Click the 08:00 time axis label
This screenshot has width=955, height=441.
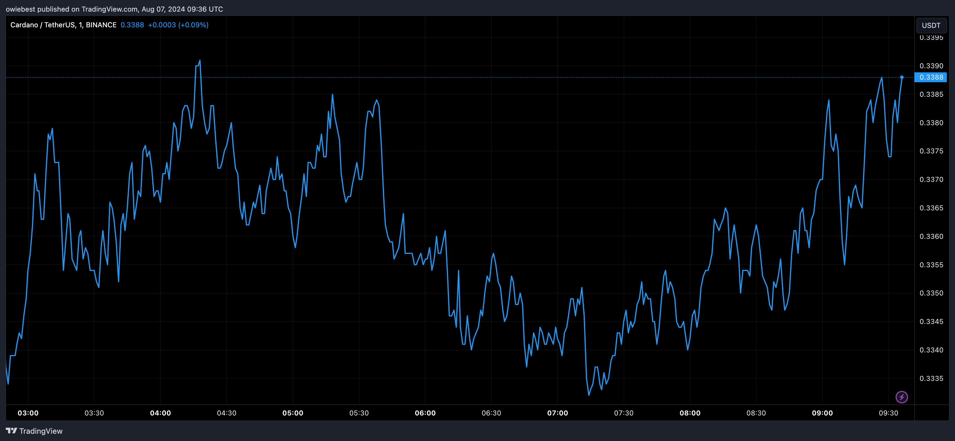click(x=690, y=413)
